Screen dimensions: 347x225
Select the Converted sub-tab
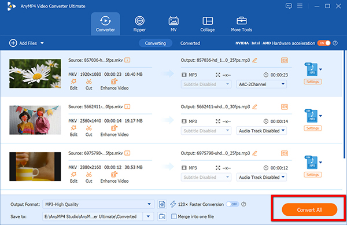click(190, 43)
